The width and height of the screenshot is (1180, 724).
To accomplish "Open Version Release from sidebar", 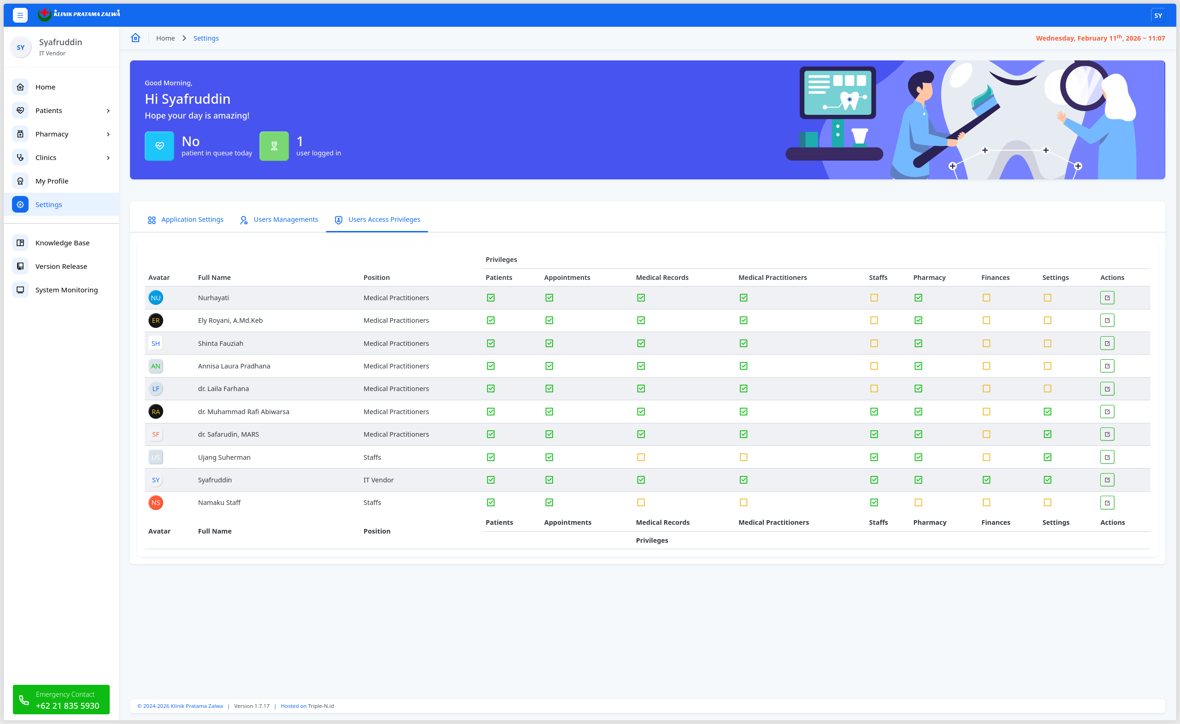I will 61,267.
